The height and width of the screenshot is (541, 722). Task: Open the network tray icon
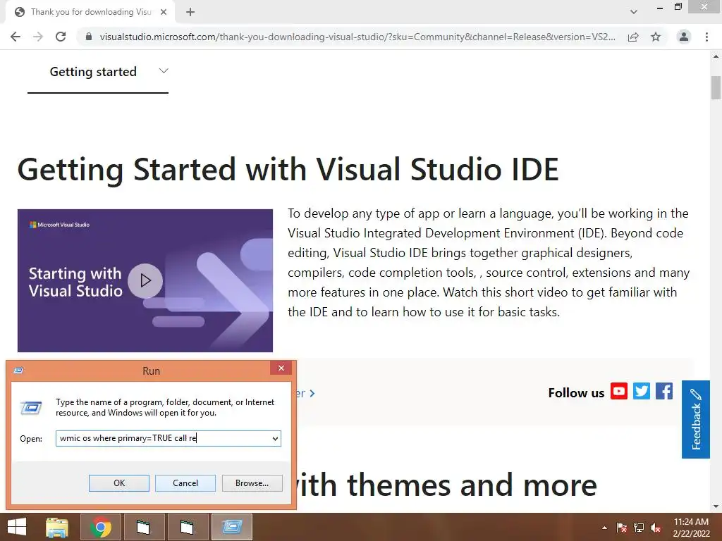pos(639,528)
